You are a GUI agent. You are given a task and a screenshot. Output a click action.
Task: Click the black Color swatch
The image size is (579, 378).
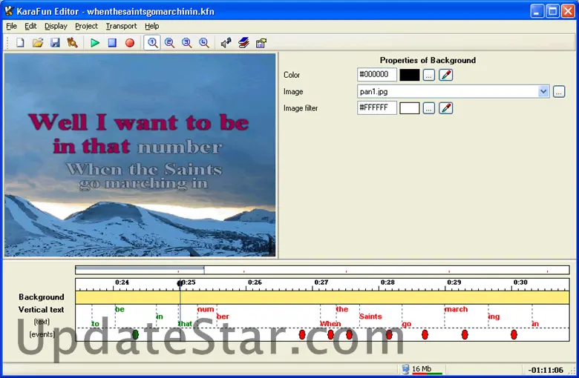point(410,75)
